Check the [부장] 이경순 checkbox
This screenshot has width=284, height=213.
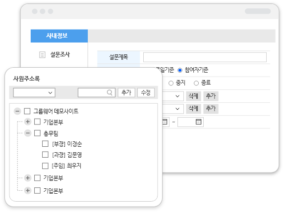[45, 144]
